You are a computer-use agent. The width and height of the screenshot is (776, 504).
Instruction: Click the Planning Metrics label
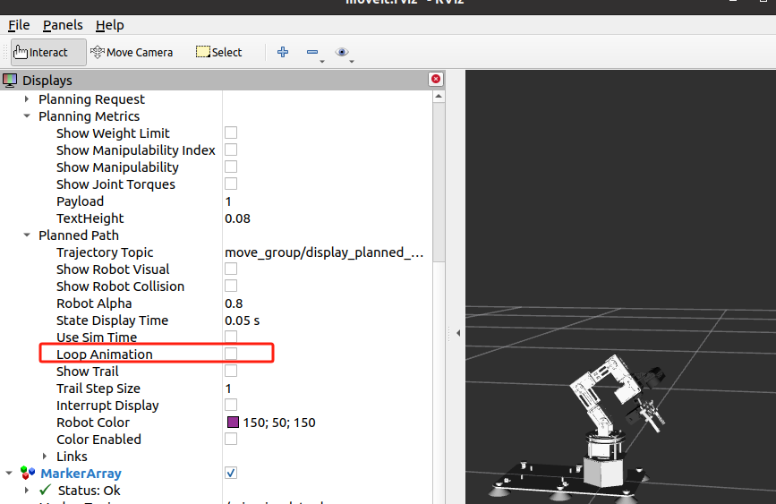coord(90,116)
